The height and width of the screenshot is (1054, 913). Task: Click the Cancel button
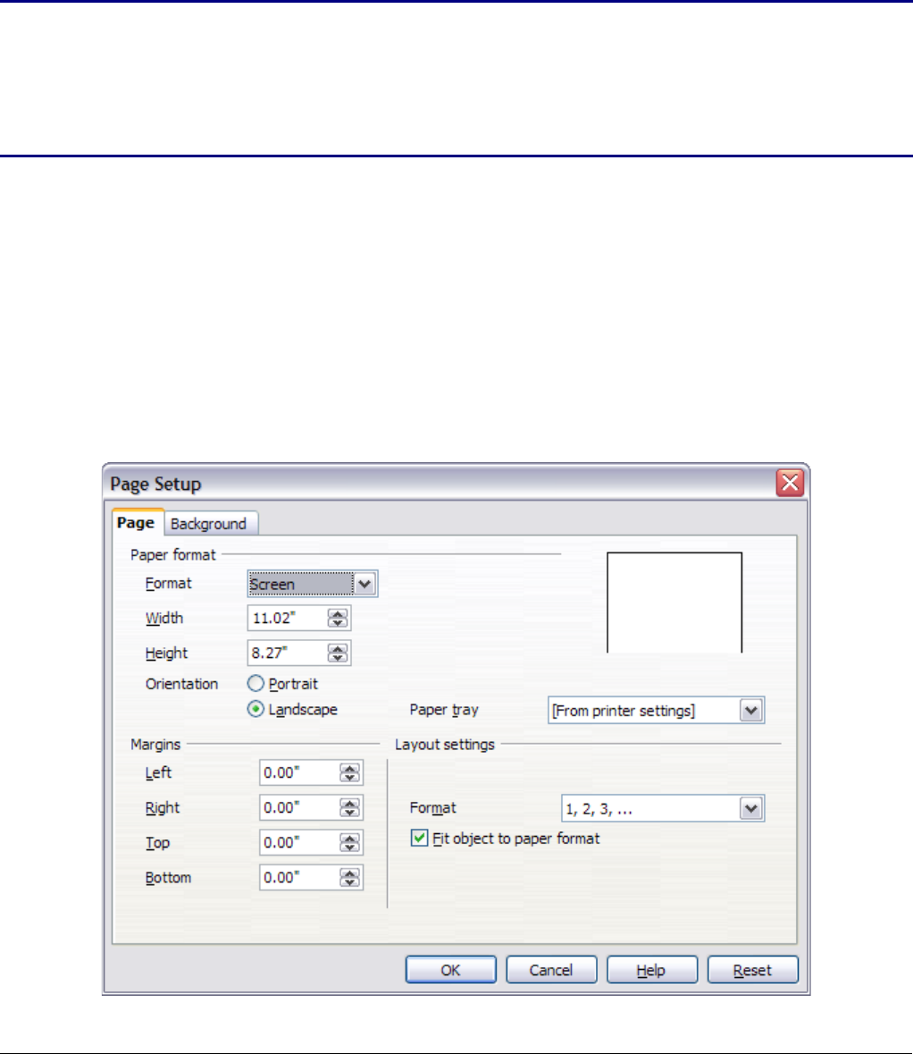(x=551, y=970)
